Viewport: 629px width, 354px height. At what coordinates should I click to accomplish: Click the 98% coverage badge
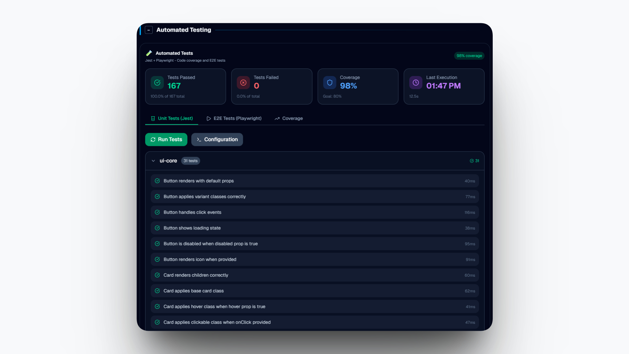click(x=469, y=56)
